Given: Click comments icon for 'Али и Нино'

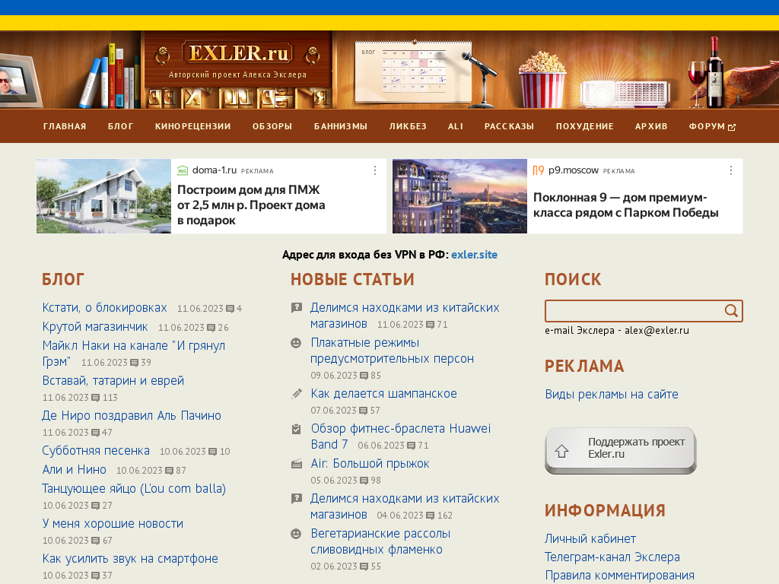Looking at the screenshot, I should [x=170, y=471].
